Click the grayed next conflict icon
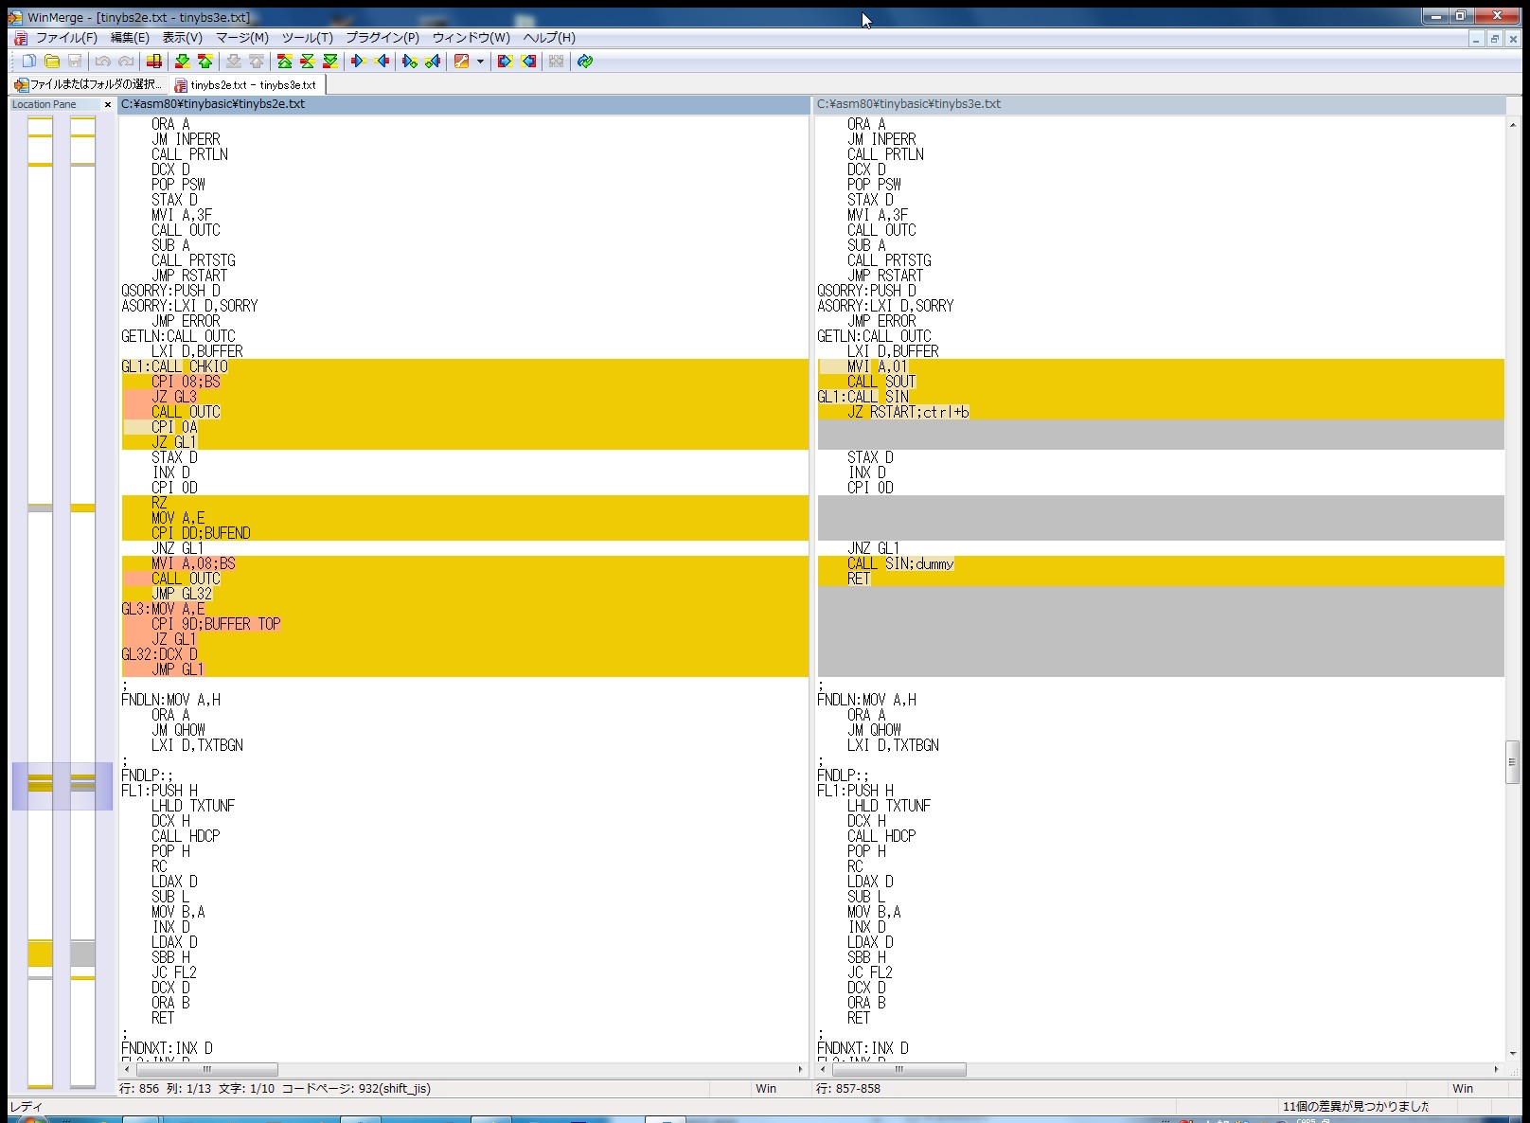 [234, 62]
